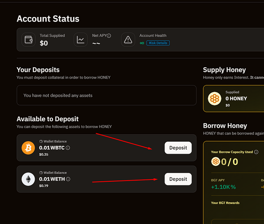264x224 pixels.
Task: Click the HONEY honeycomb icon in Supplied card
Action: point(215,99)
